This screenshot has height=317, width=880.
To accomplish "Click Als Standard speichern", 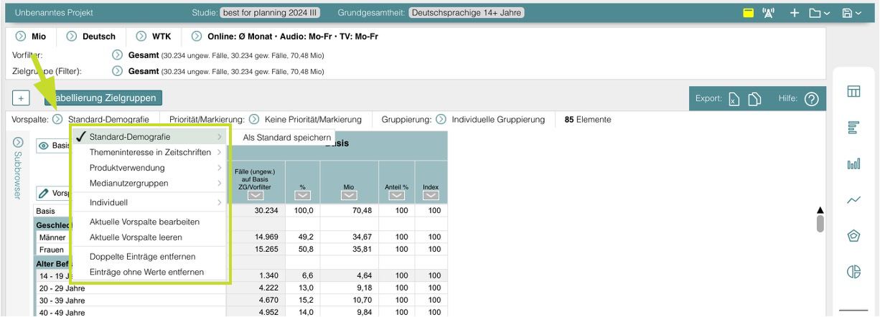I will [287, 137].
